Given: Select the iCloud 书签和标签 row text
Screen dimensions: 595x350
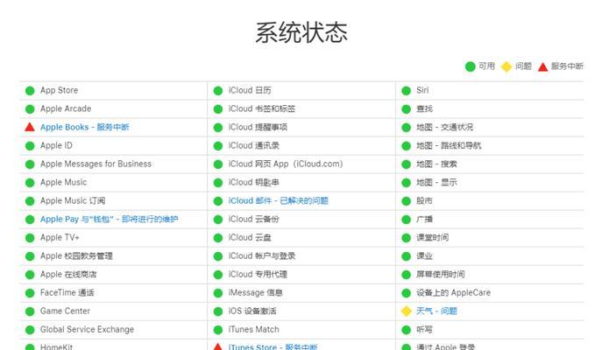Looking at the screenshot, I should [261, 109].
